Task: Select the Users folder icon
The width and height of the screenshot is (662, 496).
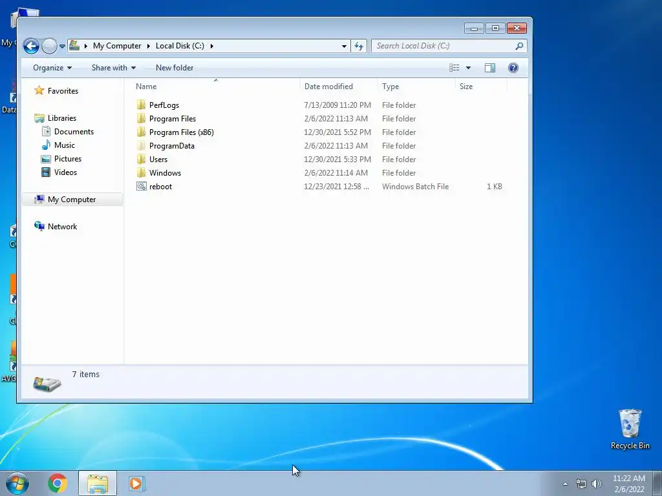Action: 141,159
